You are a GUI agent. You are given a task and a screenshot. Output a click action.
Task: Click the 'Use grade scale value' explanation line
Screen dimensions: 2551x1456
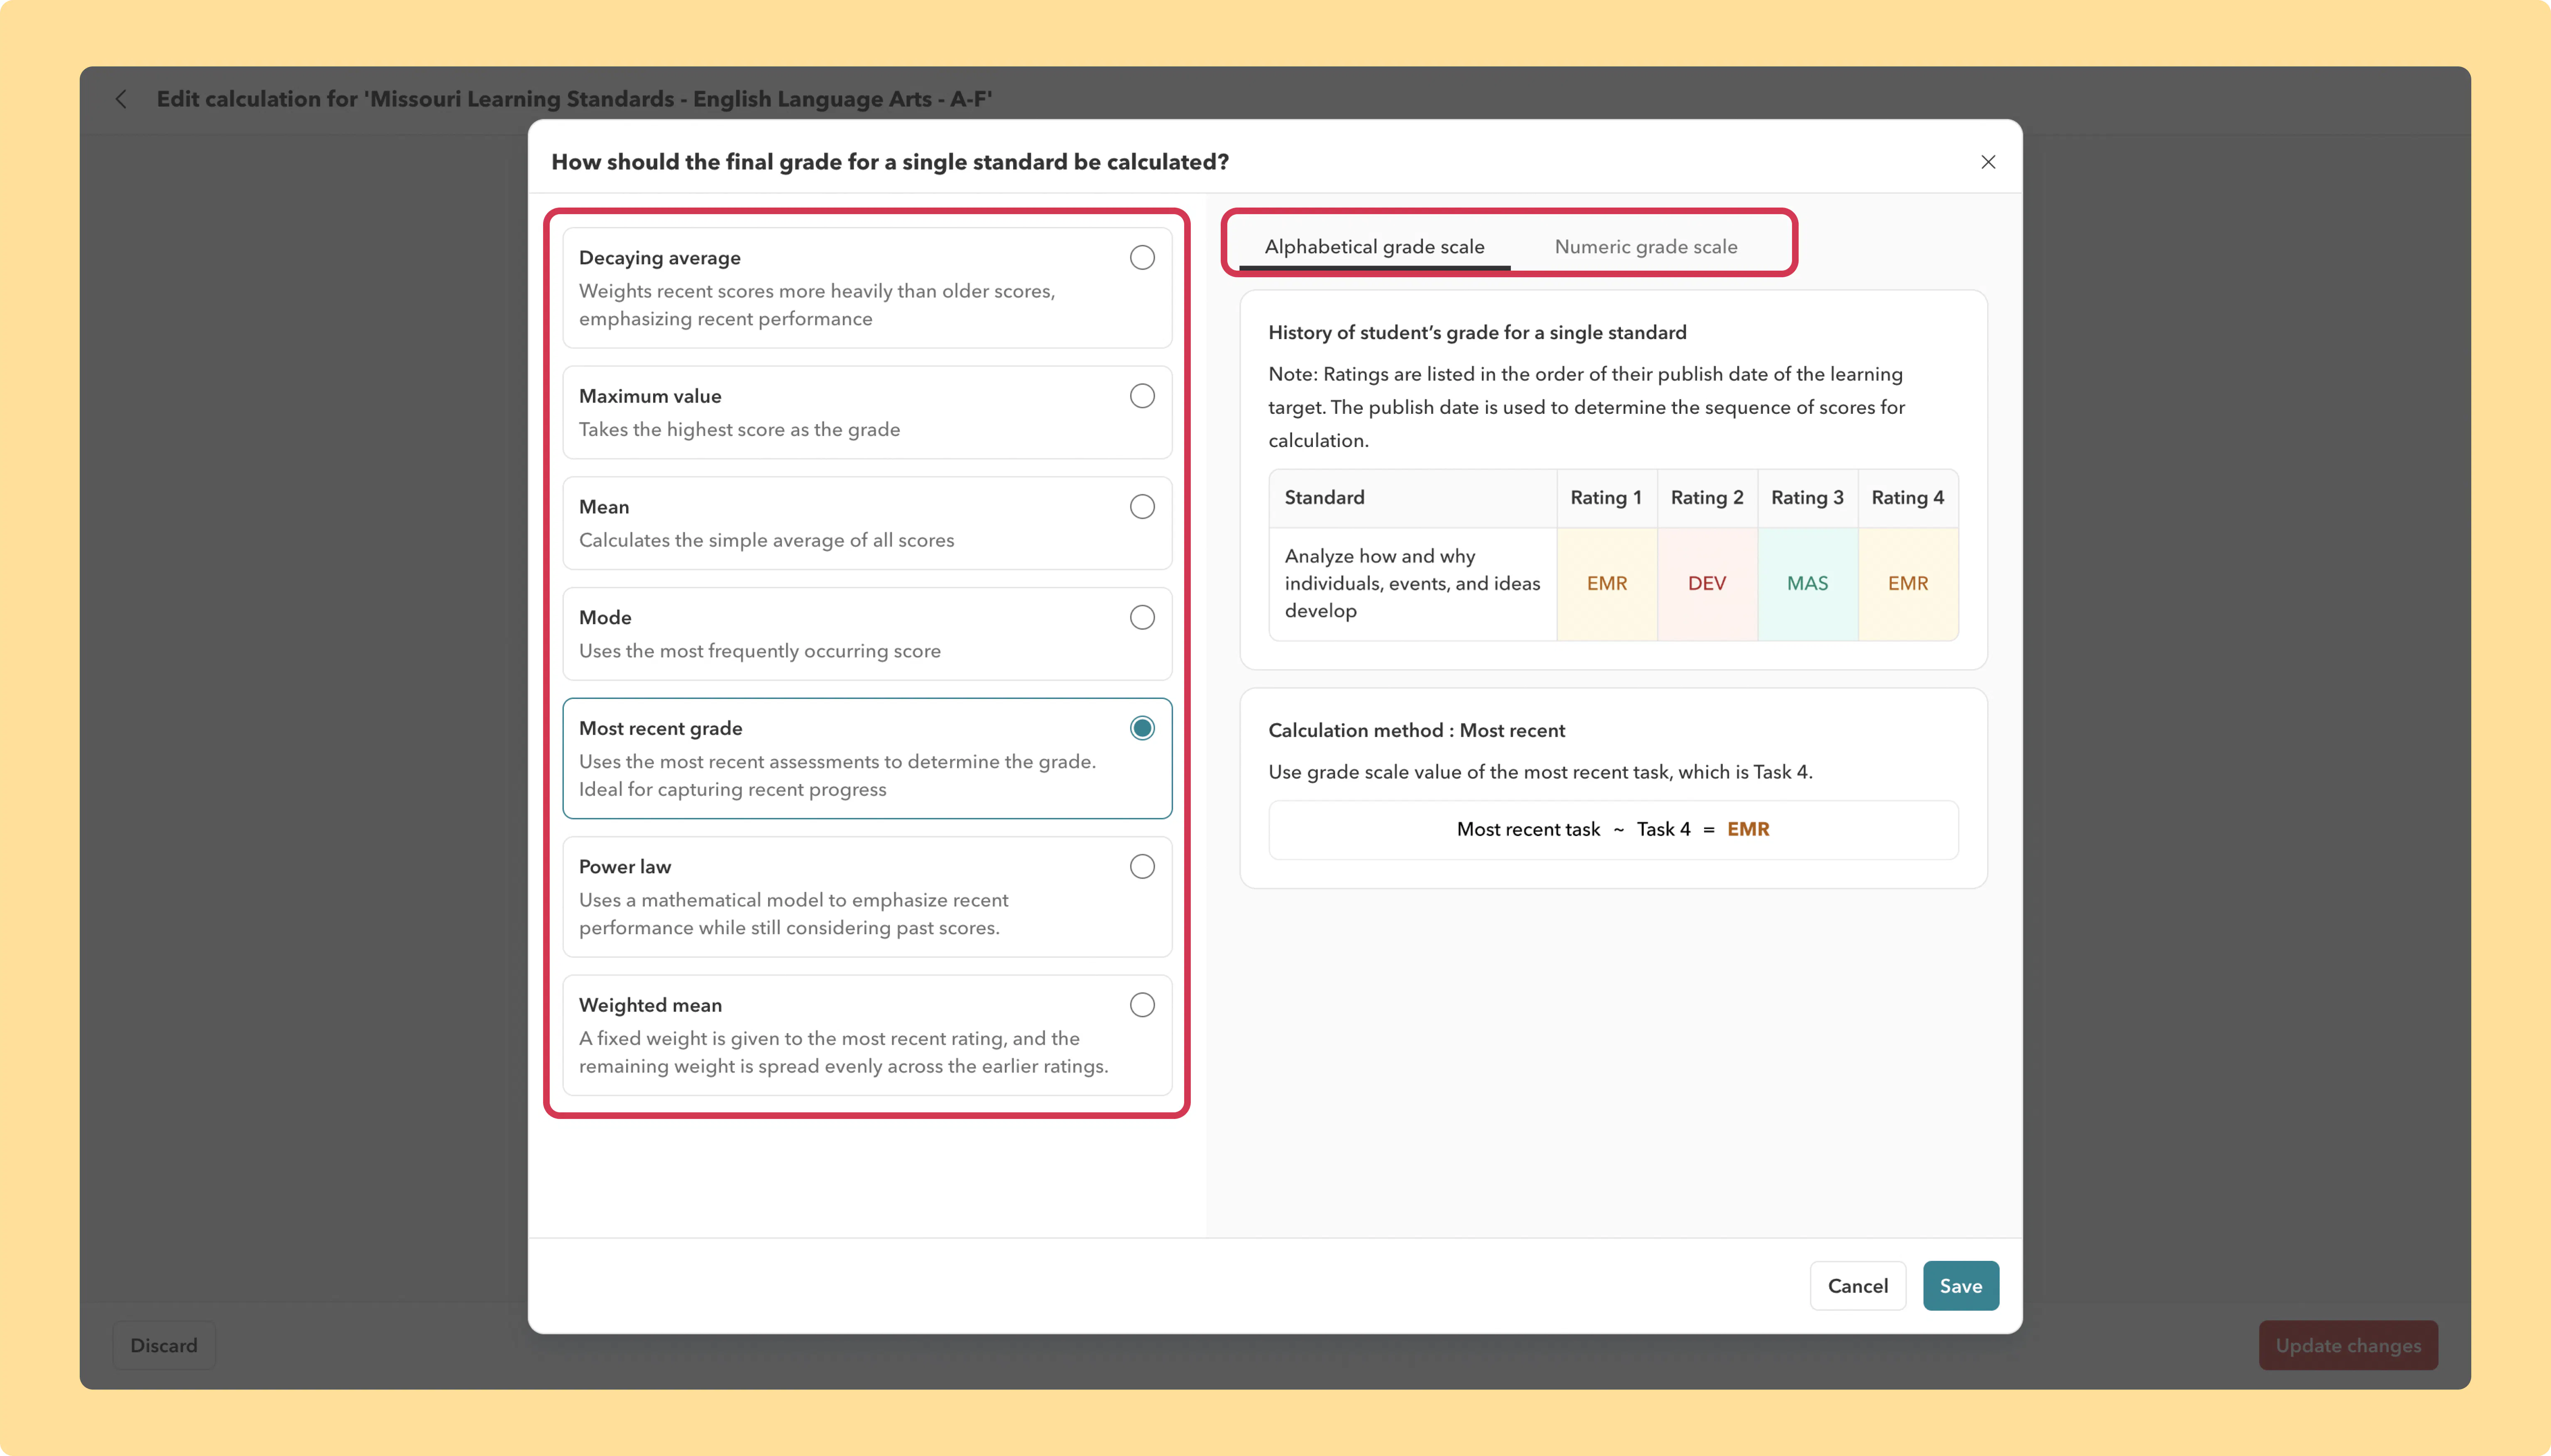tap(1540, 772)
